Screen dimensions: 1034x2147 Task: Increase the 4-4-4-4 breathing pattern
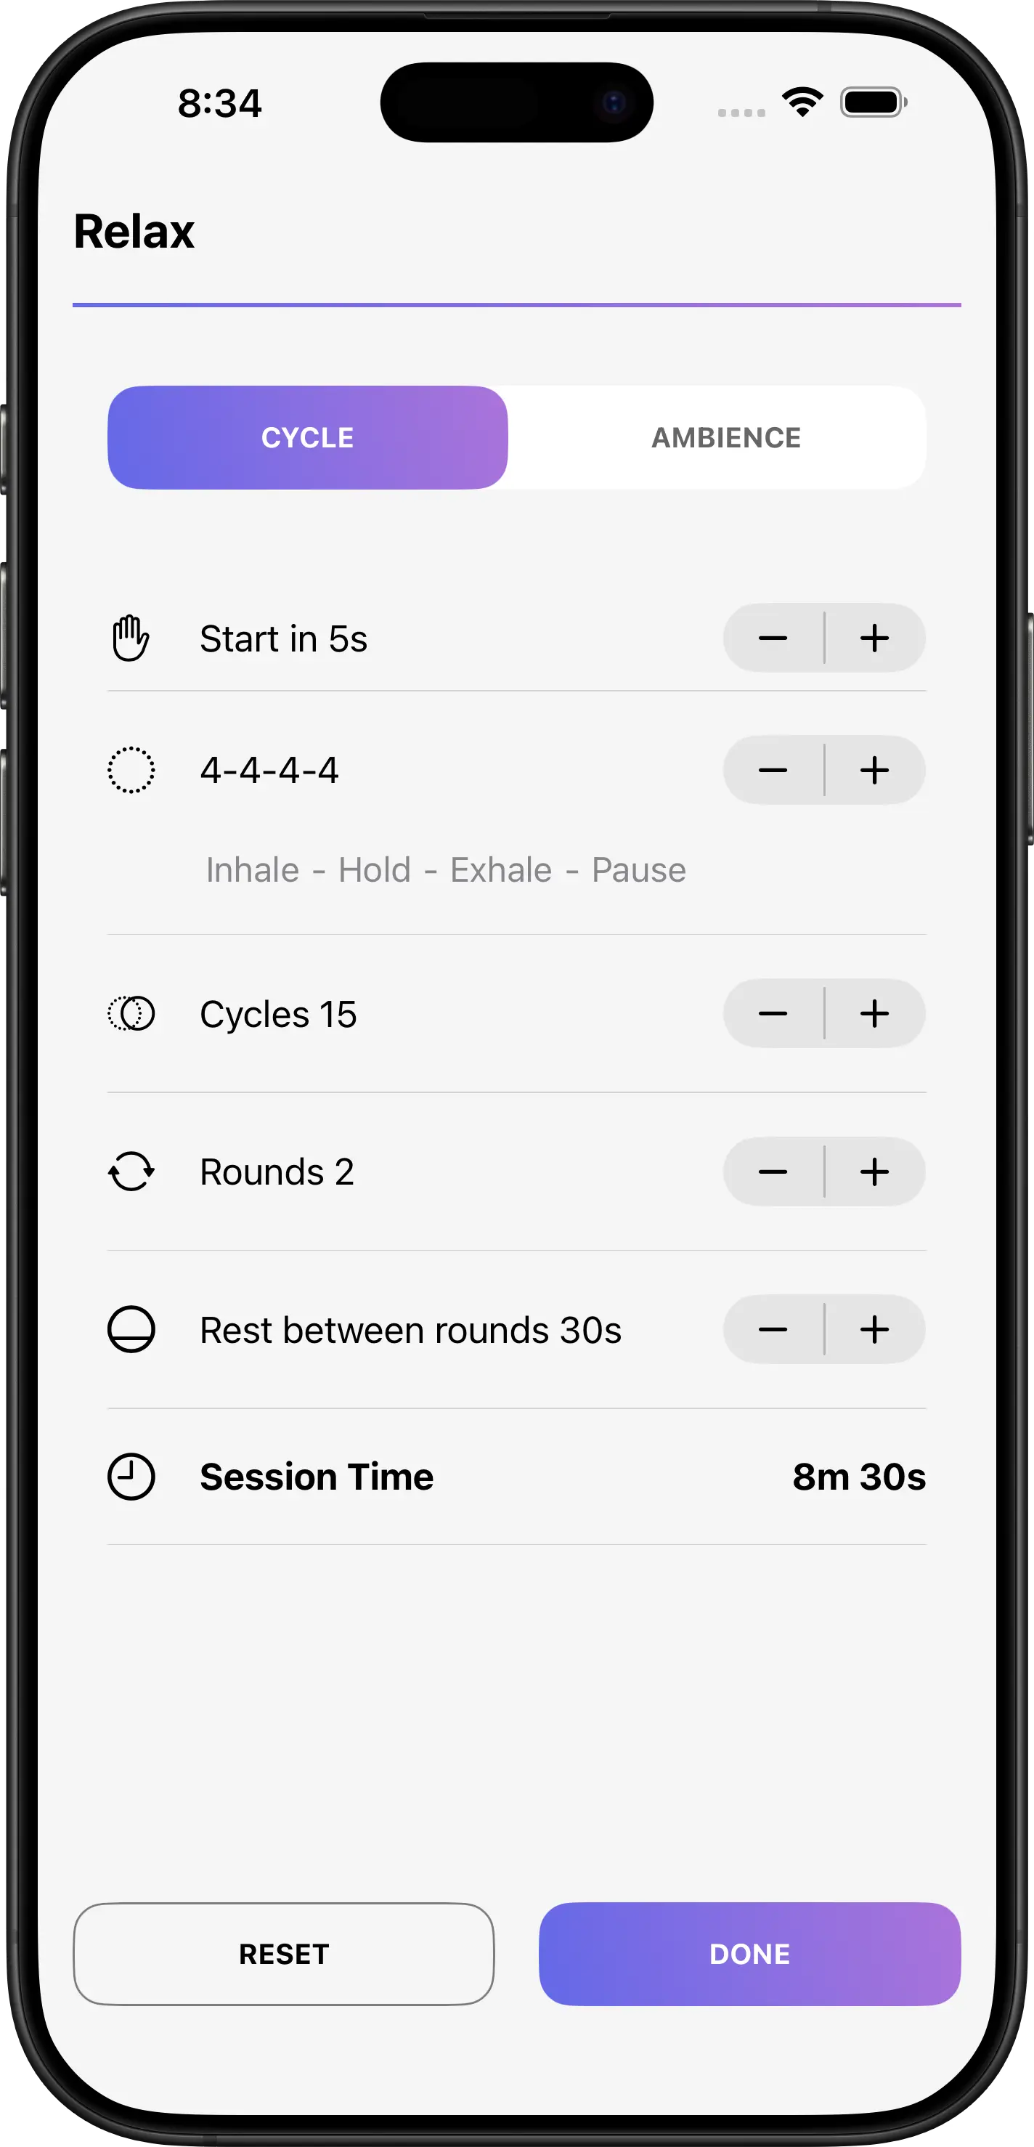point(875,770)
